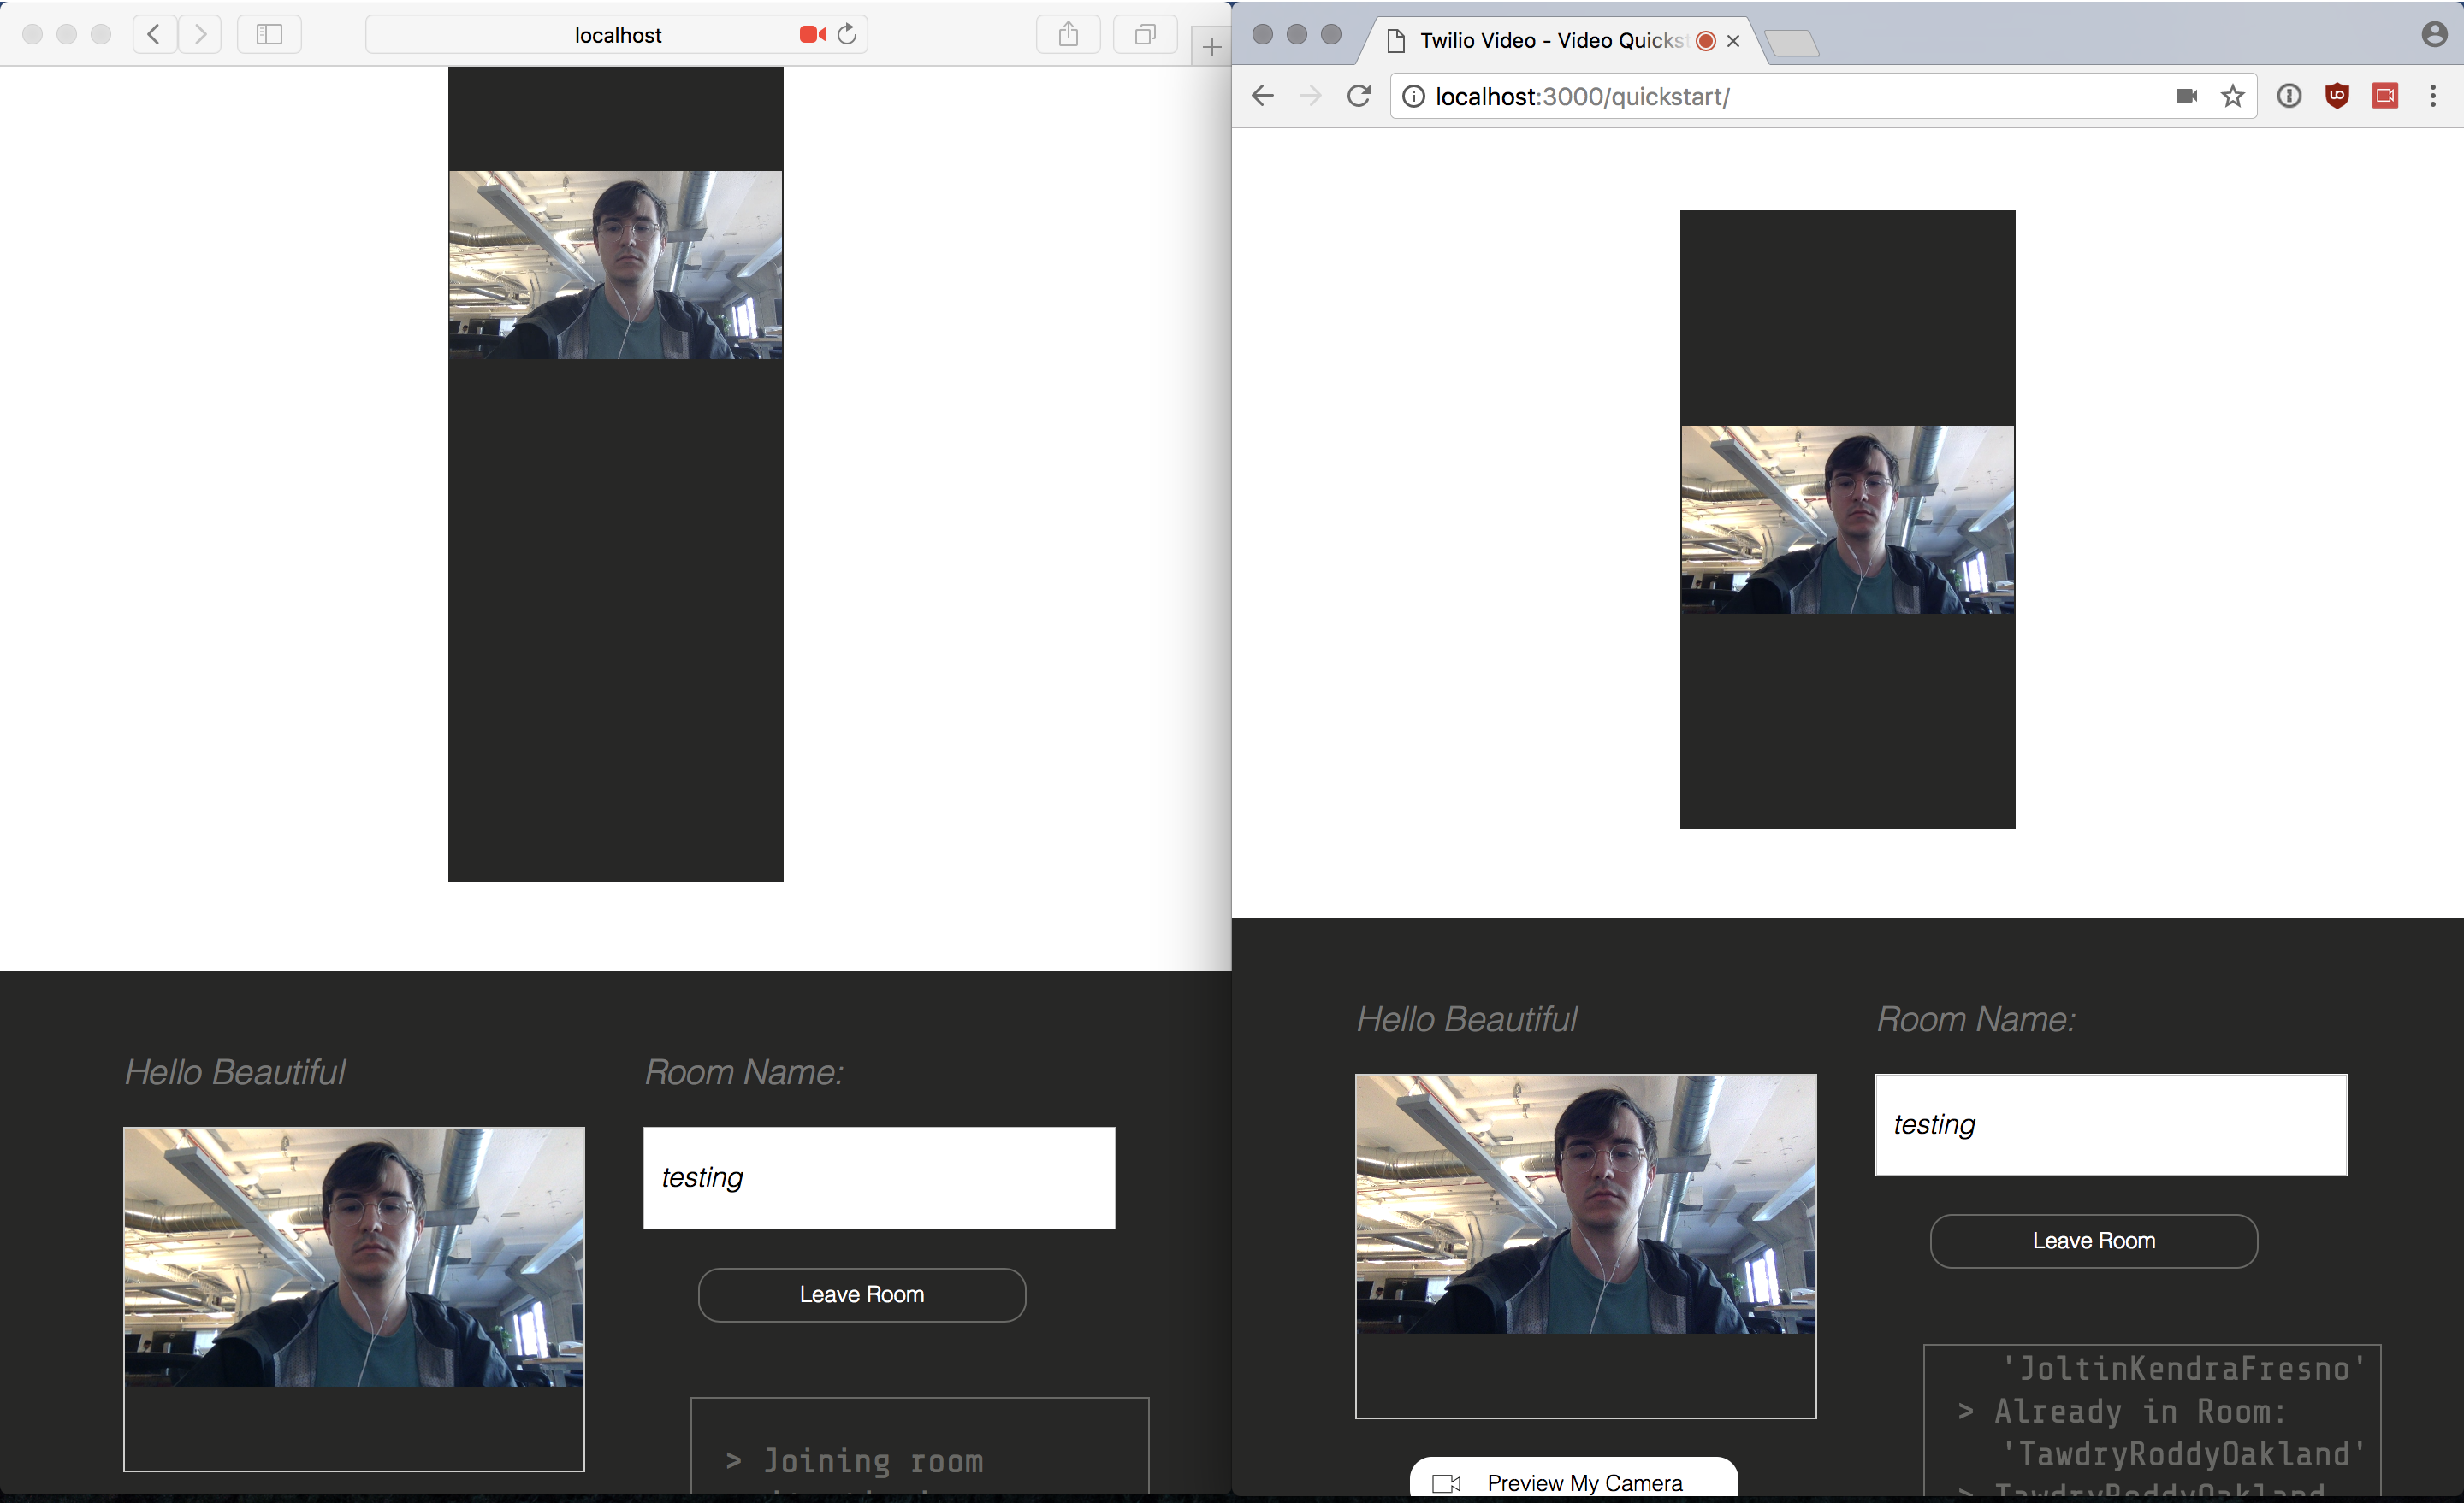Viewport: 2464px width, 1503px height.
Task: Open a new tab in Safari
Action: (1211, 46)
